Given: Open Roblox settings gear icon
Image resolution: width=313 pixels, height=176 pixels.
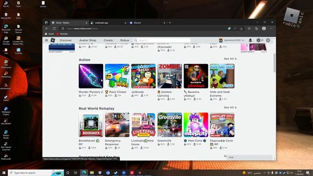Looking at the screenshot, I should pyautogui.click(x=268, y=40).
